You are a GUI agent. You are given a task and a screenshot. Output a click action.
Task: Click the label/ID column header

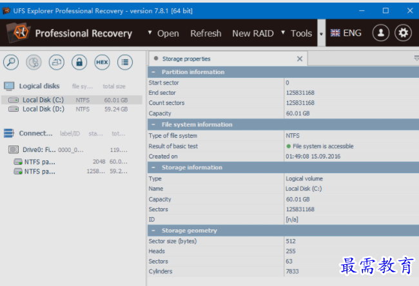click(70, 133)
